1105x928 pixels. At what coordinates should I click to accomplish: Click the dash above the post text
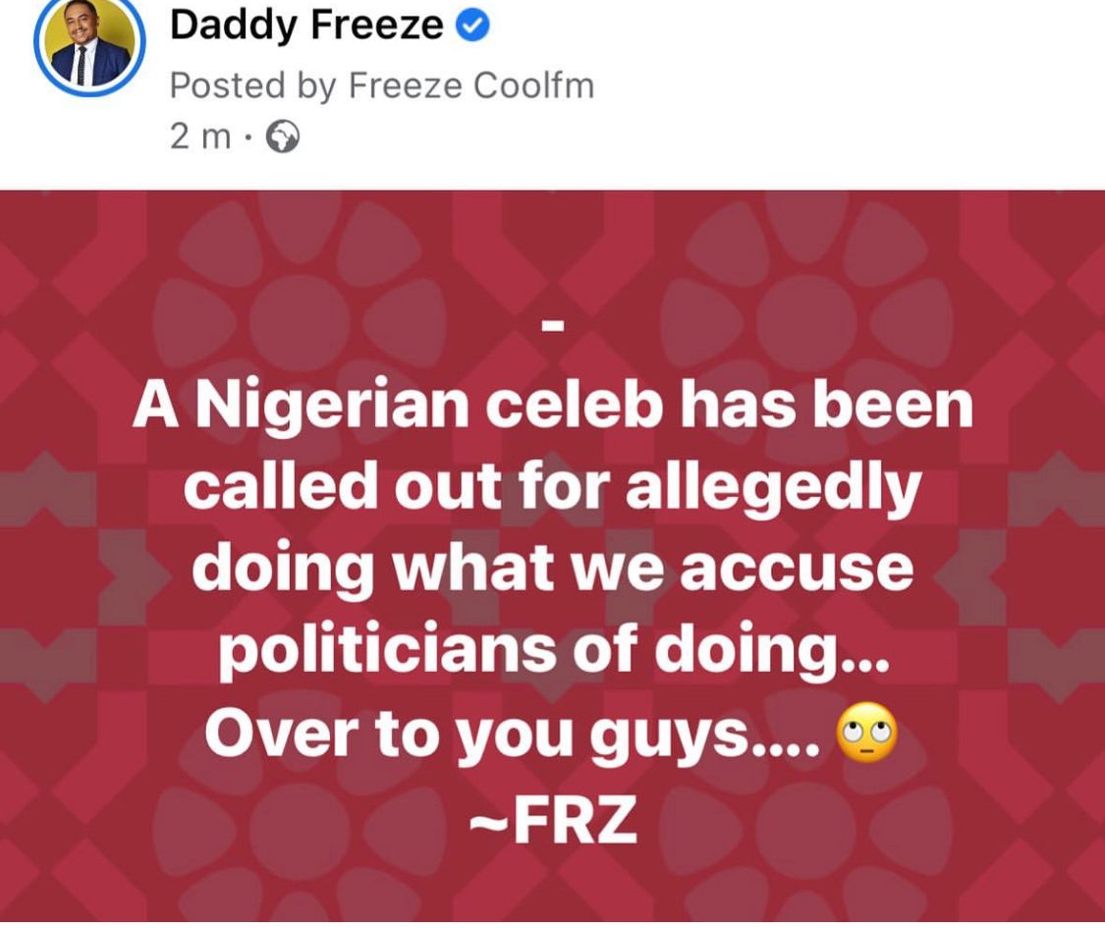552,326
